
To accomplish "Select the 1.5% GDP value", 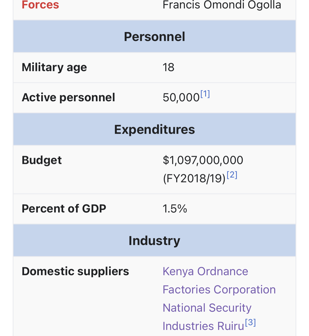I will 175,209.
